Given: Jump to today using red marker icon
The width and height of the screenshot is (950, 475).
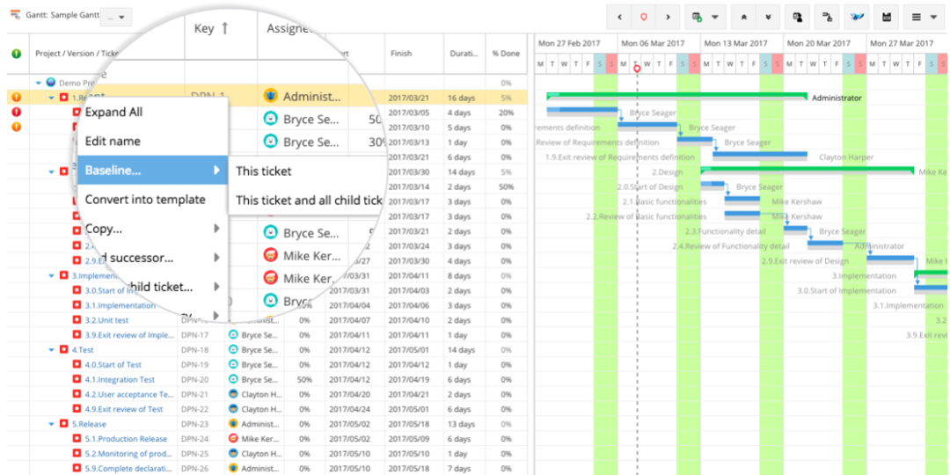Looking at the screenshot, I should coord(643,17).
